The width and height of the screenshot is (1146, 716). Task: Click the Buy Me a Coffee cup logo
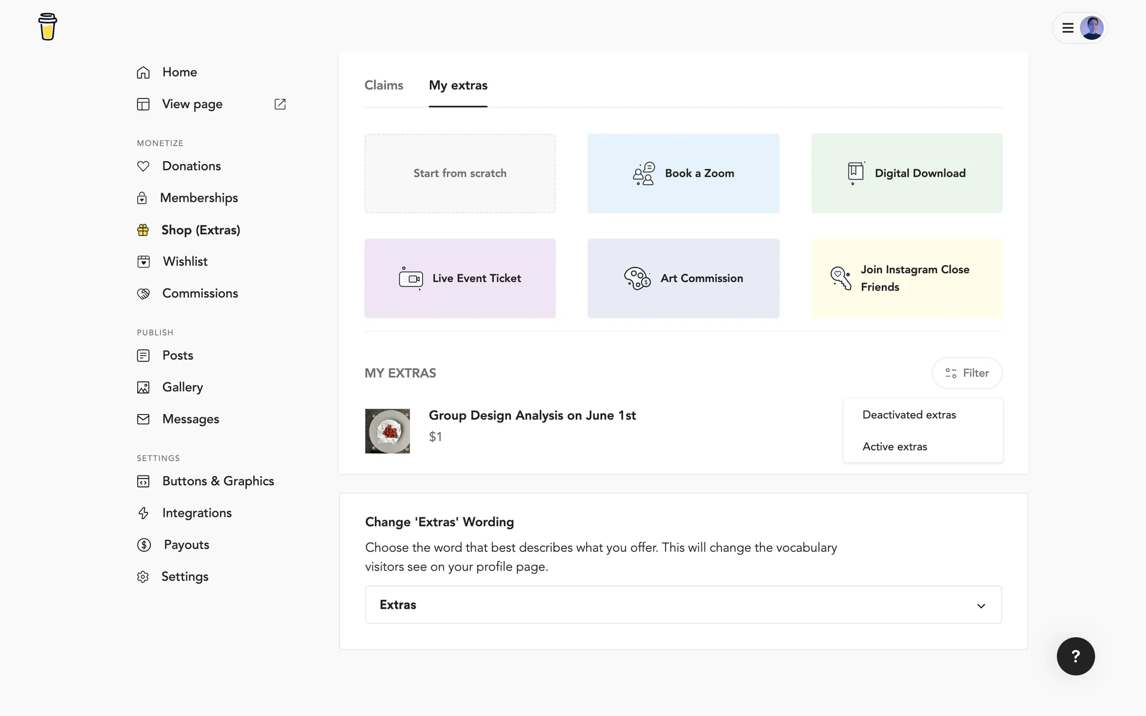48,27
